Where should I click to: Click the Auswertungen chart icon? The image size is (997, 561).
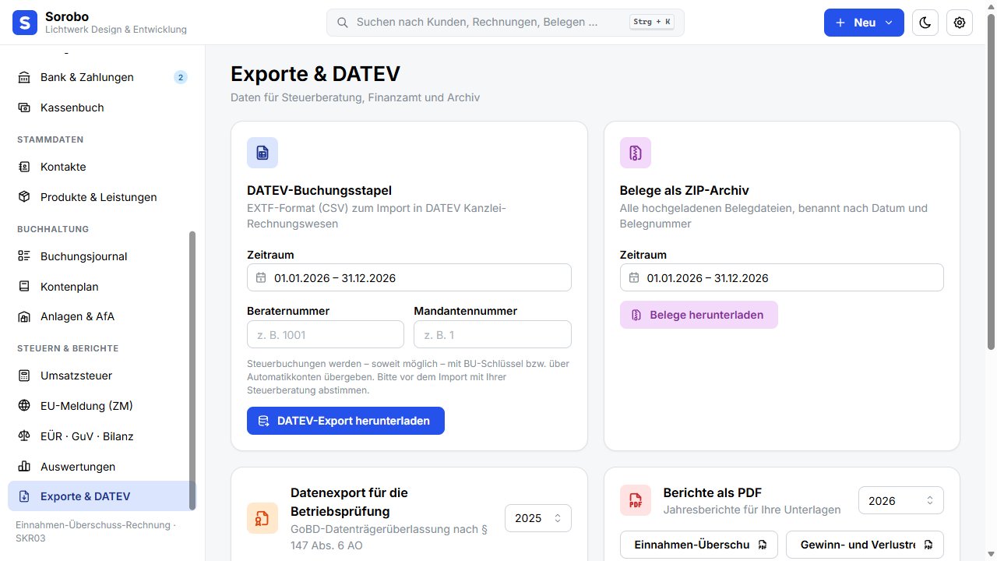tap(24, 467)
